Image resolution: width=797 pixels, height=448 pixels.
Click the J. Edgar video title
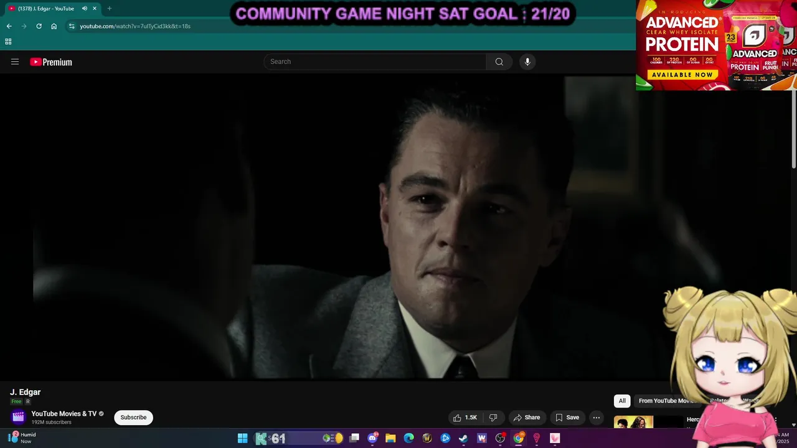click(x=25, y=392)
